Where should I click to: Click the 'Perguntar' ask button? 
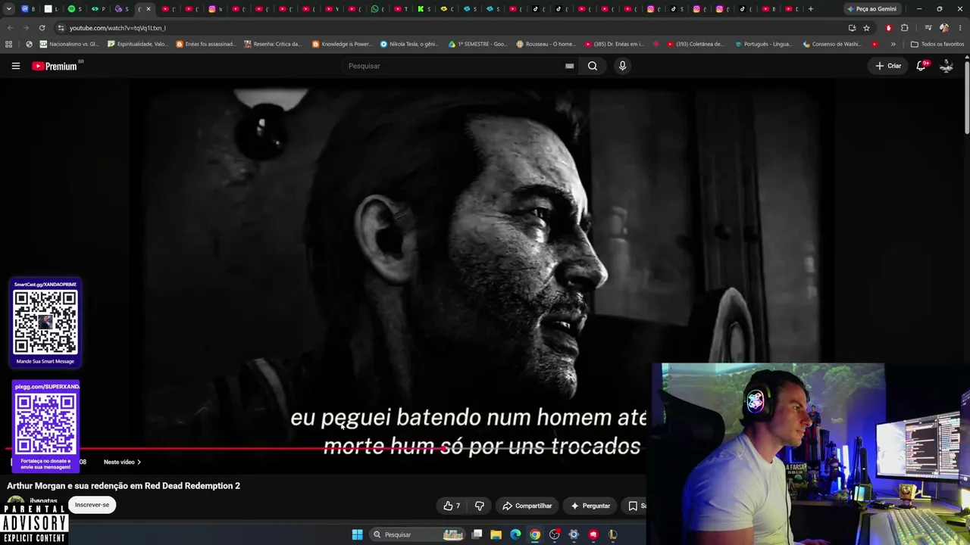pos(590,506)
